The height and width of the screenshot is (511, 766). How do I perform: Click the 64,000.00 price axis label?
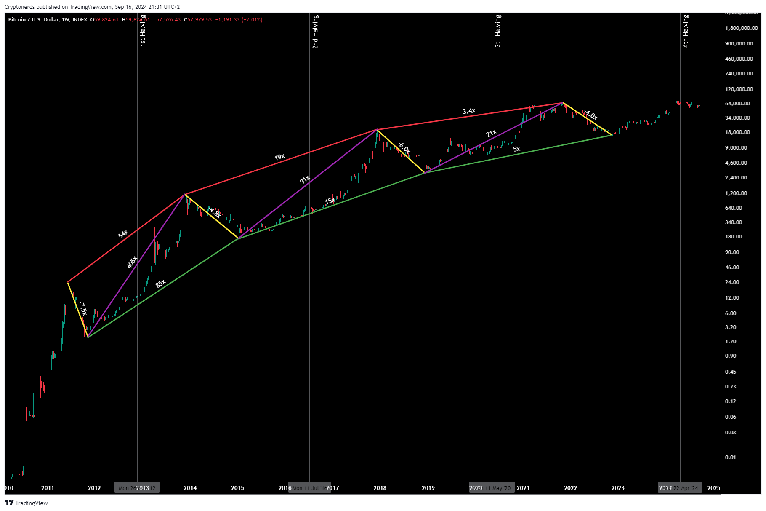(737, 104)
